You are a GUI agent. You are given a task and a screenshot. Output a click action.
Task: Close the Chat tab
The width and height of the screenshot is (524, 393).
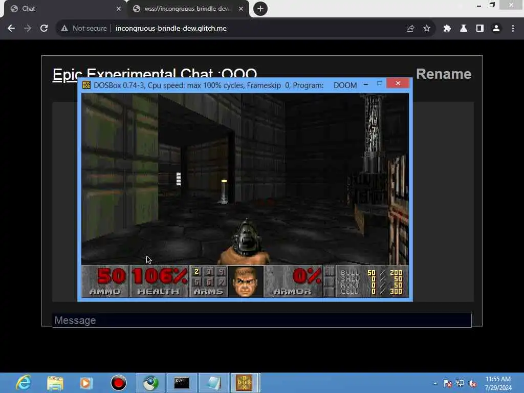119,9
